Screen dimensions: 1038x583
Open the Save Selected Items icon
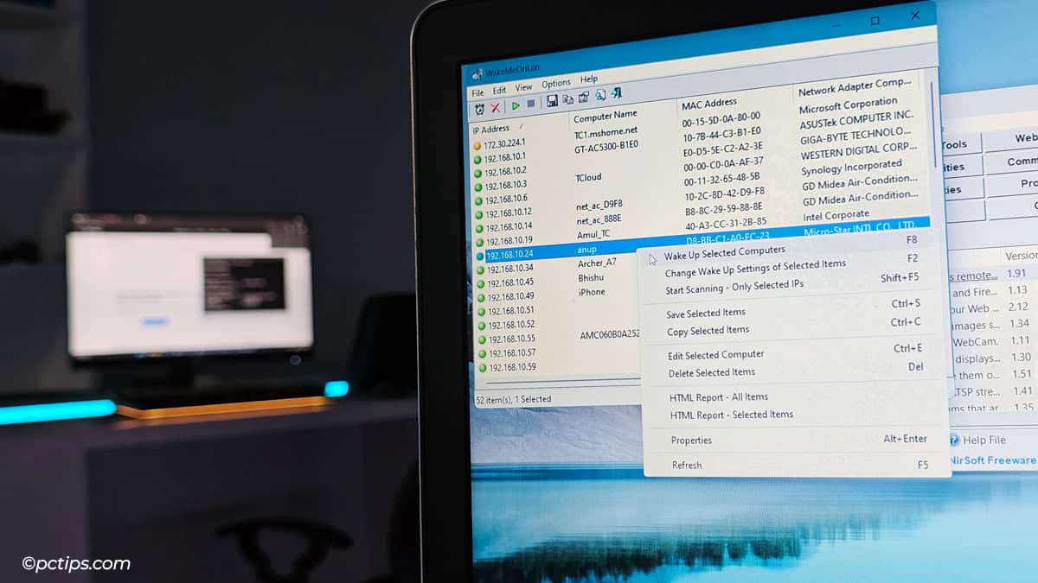tap(553, 102)
